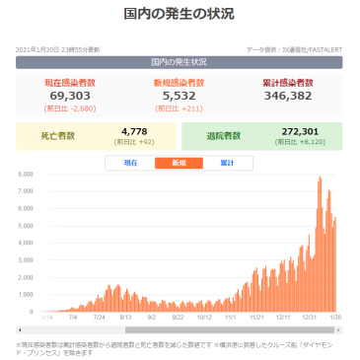Click the 1/20 date label on the x-axis

(335, 318)
